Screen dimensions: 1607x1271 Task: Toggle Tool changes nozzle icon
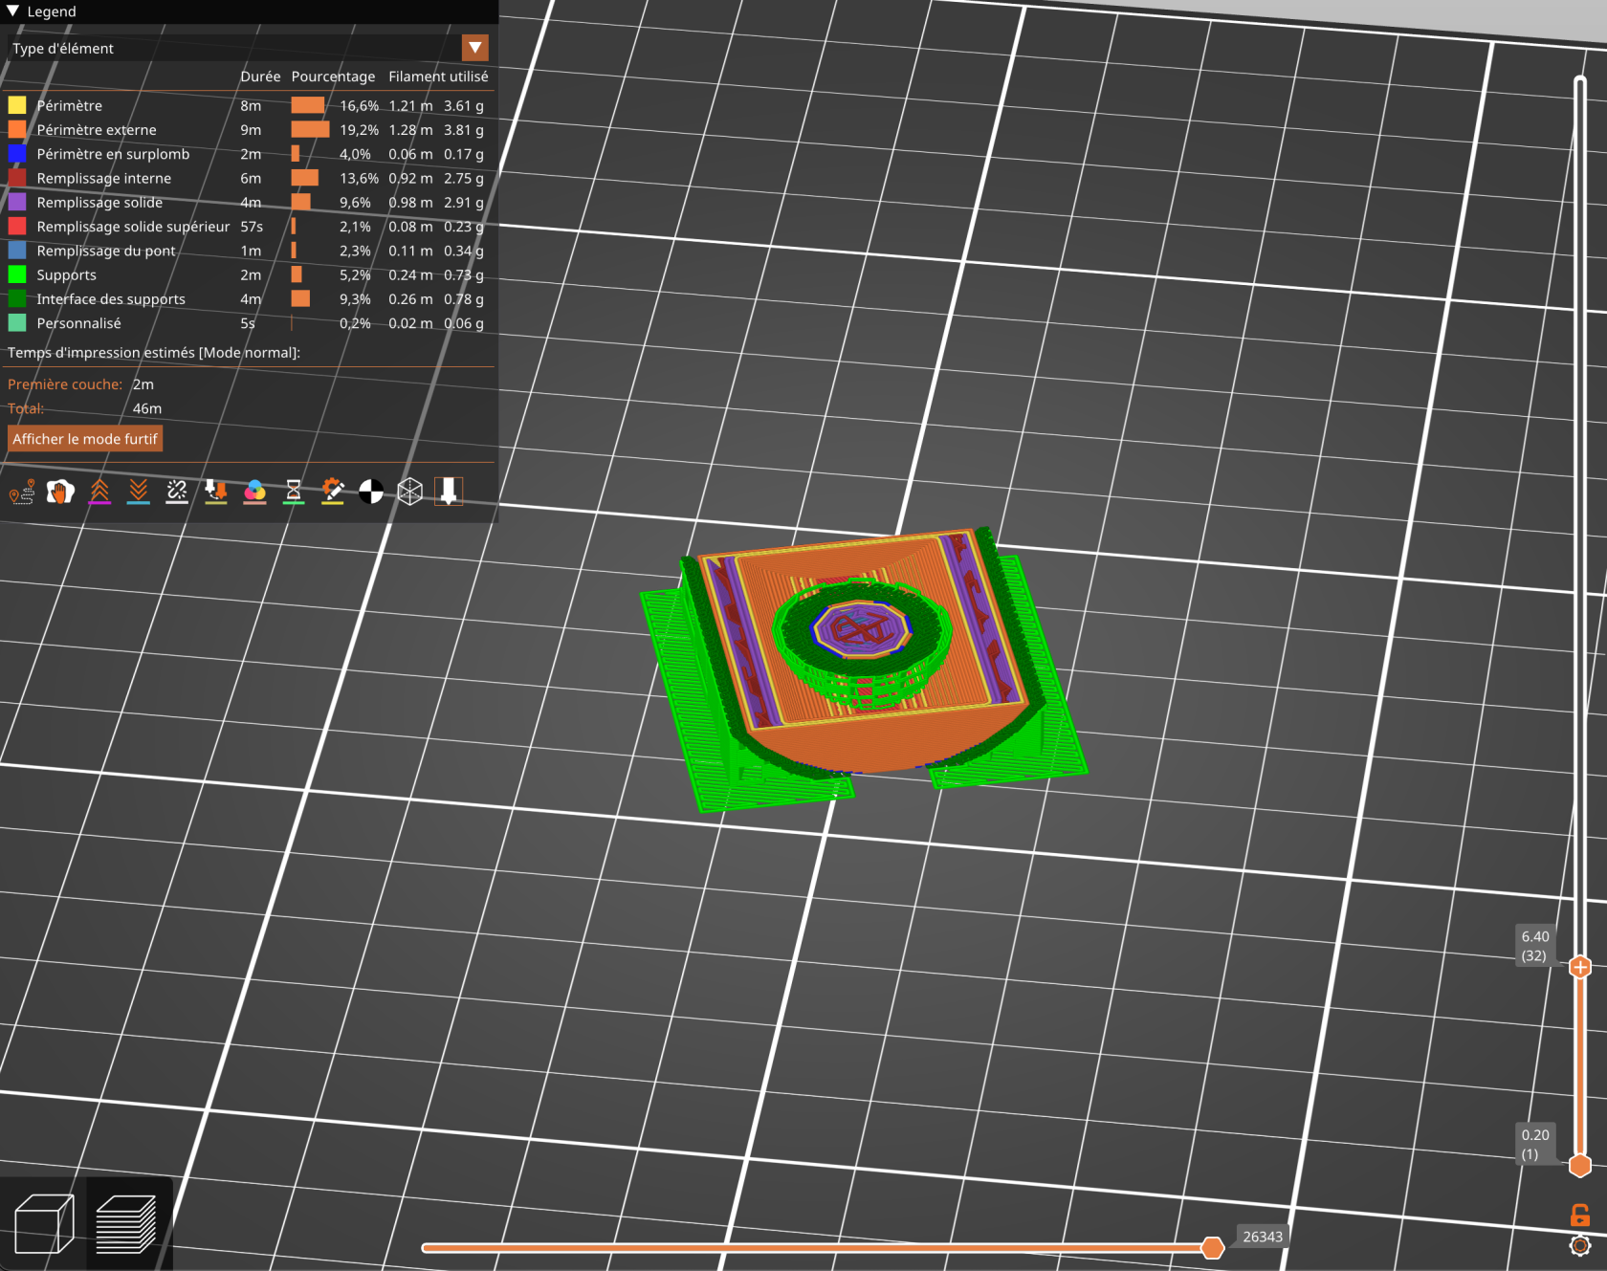216,492
